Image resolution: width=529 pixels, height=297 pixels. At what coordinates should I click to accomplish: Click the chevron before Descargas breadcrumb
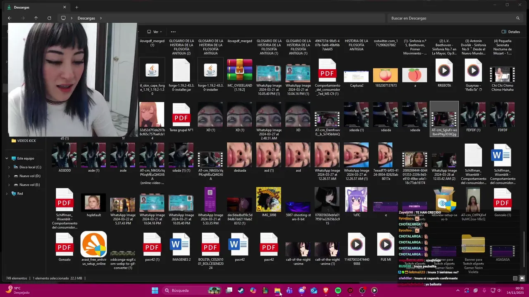coord(72,18)
